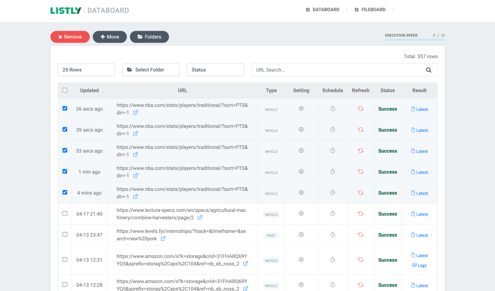The width and height of the screenshot is (495, 291).
Task: Uncheck the 53 secs ago row checkbox
Action: (x=65, y=150)
